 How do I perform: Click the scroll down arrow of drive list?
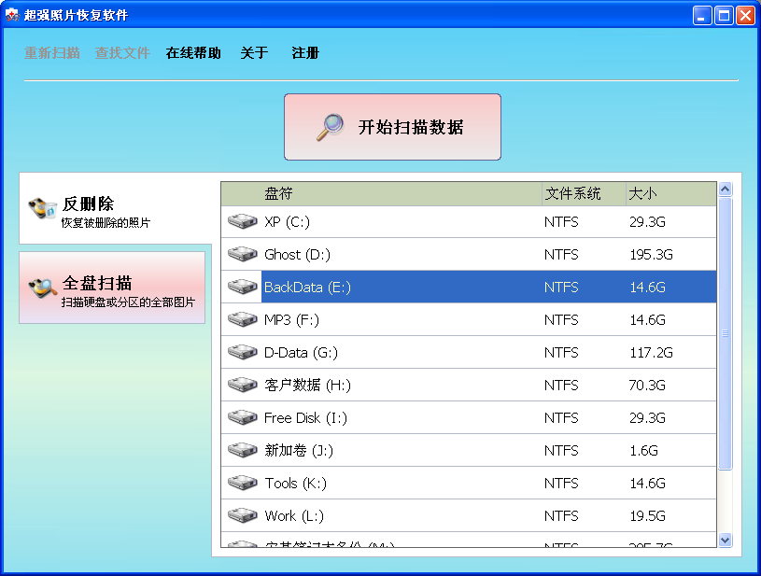[725, 540]
